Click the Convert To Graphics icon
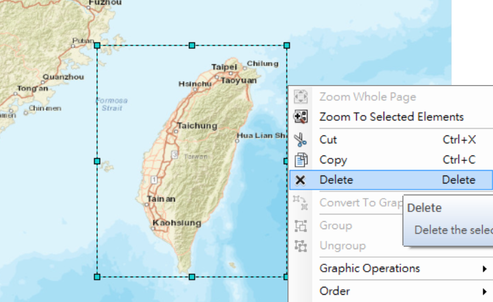This screenshot has height=302, width=493. tap(300, 203)
